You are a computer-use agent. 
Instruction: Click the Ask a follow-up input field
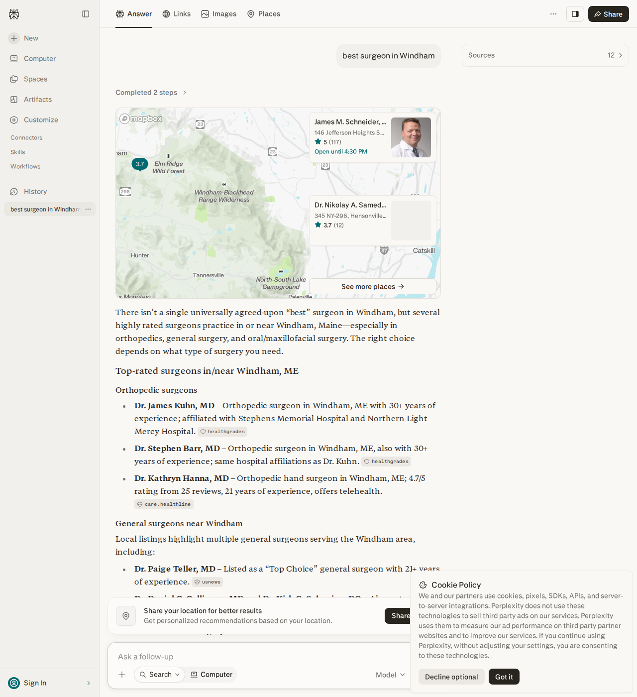coord(259,657)
